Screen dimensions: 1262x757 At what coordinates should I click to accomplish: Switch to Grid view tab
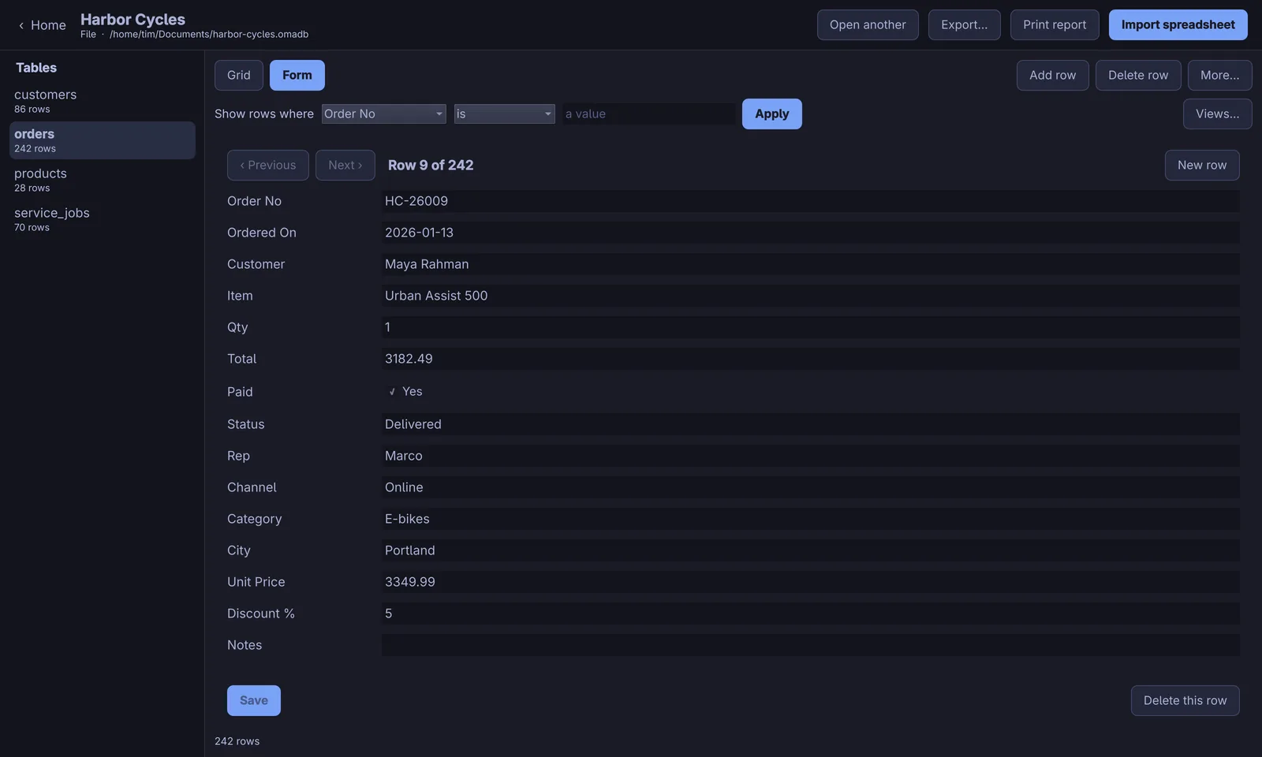[x=239, y=75]
